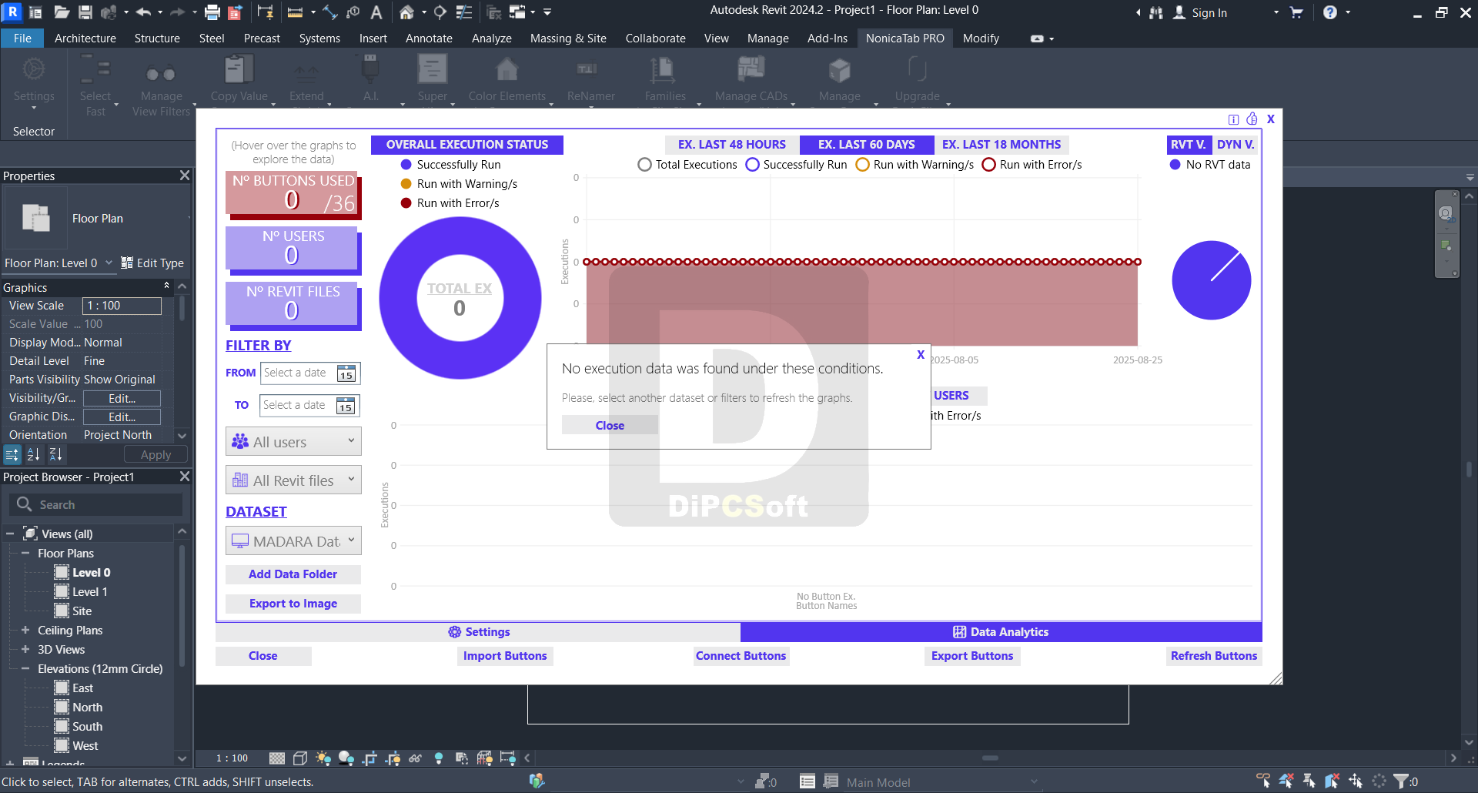1478x793 pixels.
Task: Click the Save disk icon in quick access toolbar
Action: point(85,12)
